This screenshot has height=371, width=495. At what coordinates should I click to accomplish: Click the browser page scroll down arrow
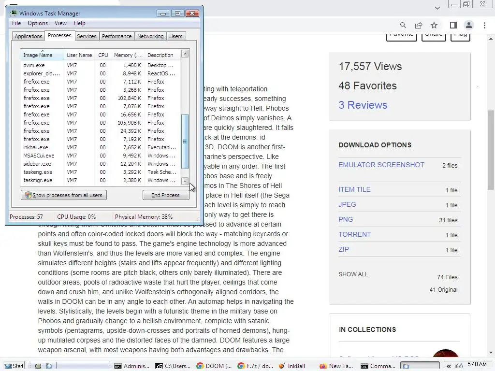[x=491, y=353]
